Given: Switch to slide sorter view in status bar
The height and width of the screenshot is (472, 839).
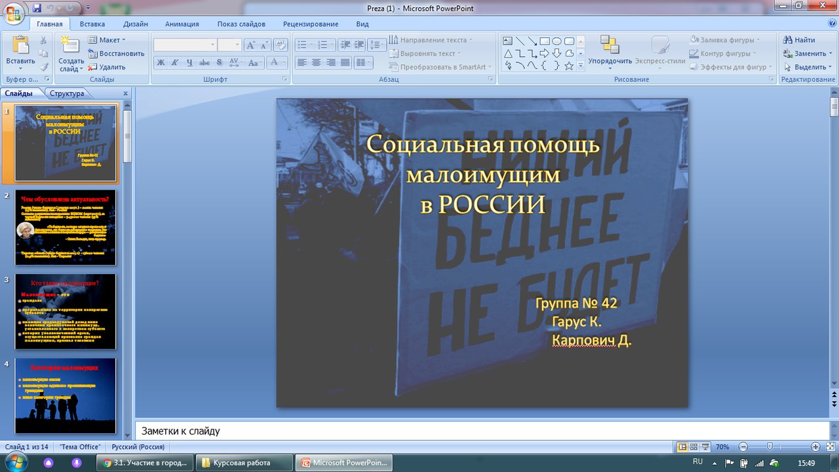Looking at the screenshot, I should tap(693, 447).
